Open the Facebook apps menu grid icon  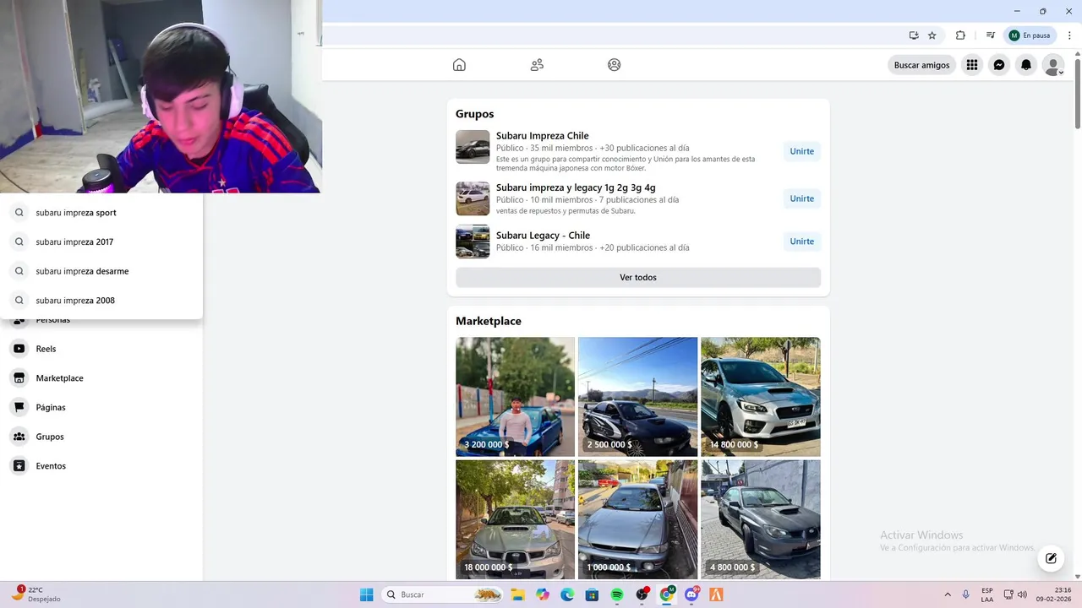972,65
